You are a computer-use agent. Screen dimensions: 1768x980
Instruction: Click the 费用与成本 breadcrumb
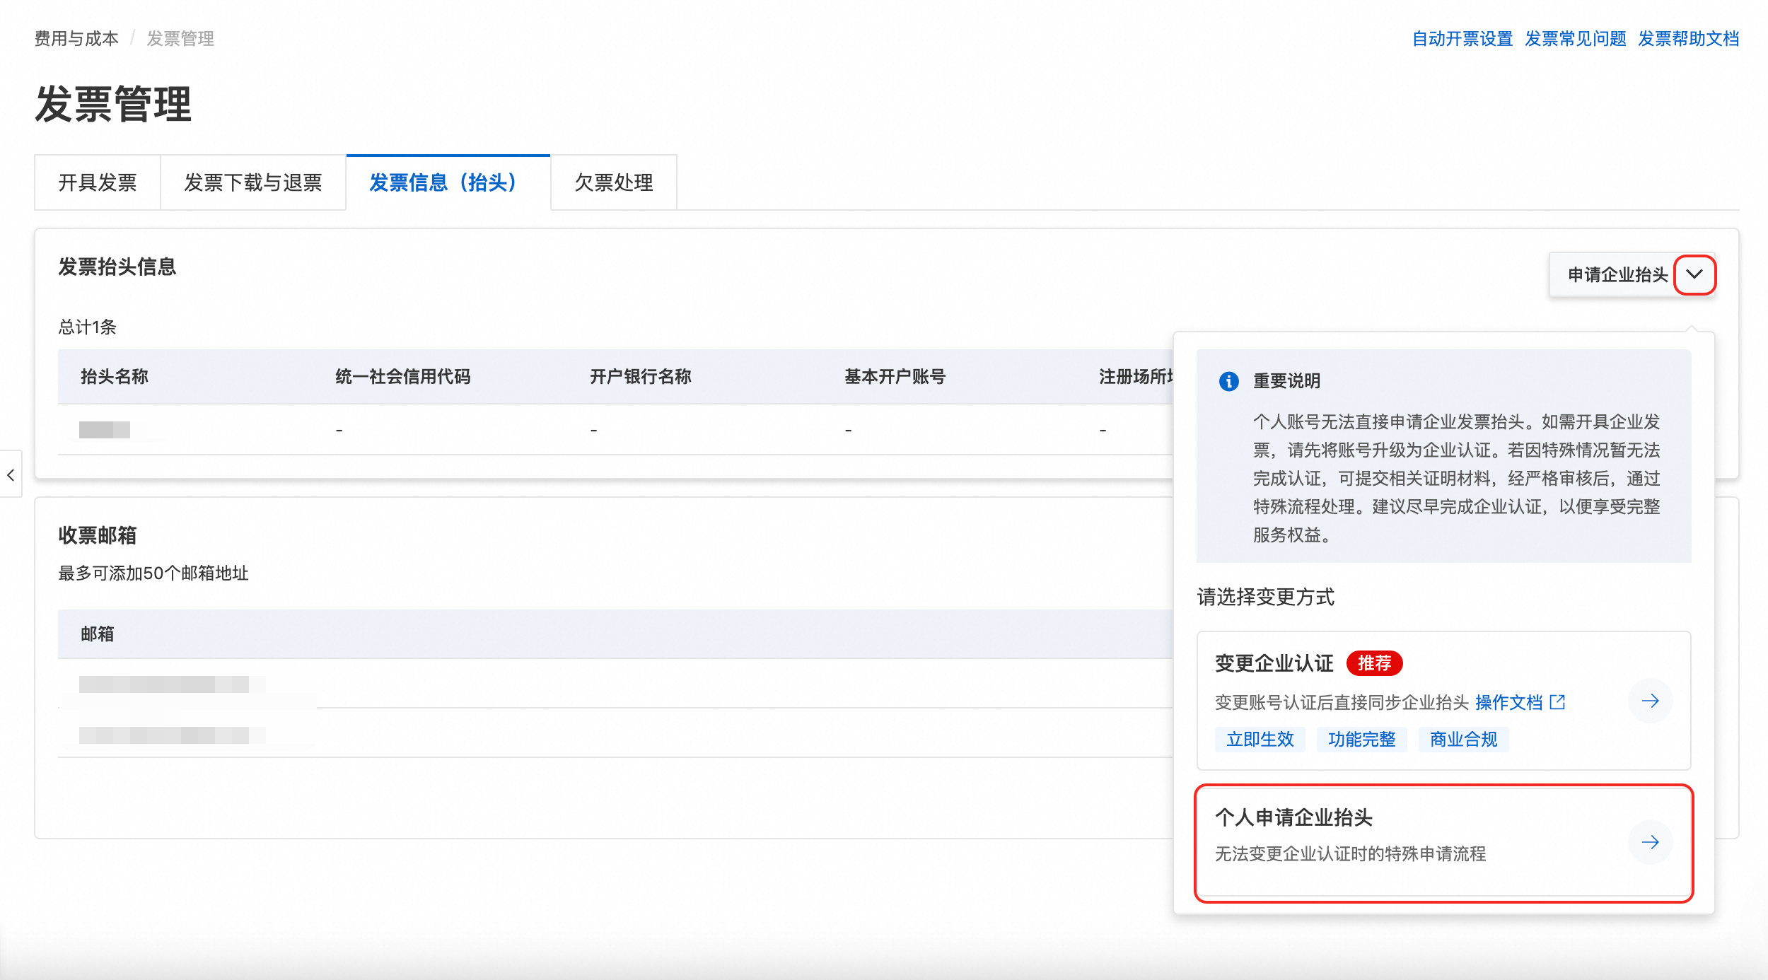76,39
